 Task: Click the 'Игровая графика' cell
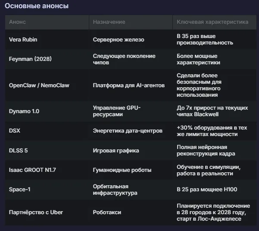tap(131, 150)
